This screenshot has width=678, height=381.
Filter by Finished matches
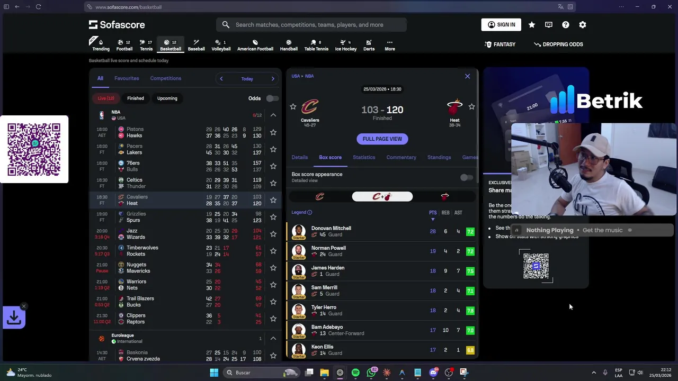point(135,98)
